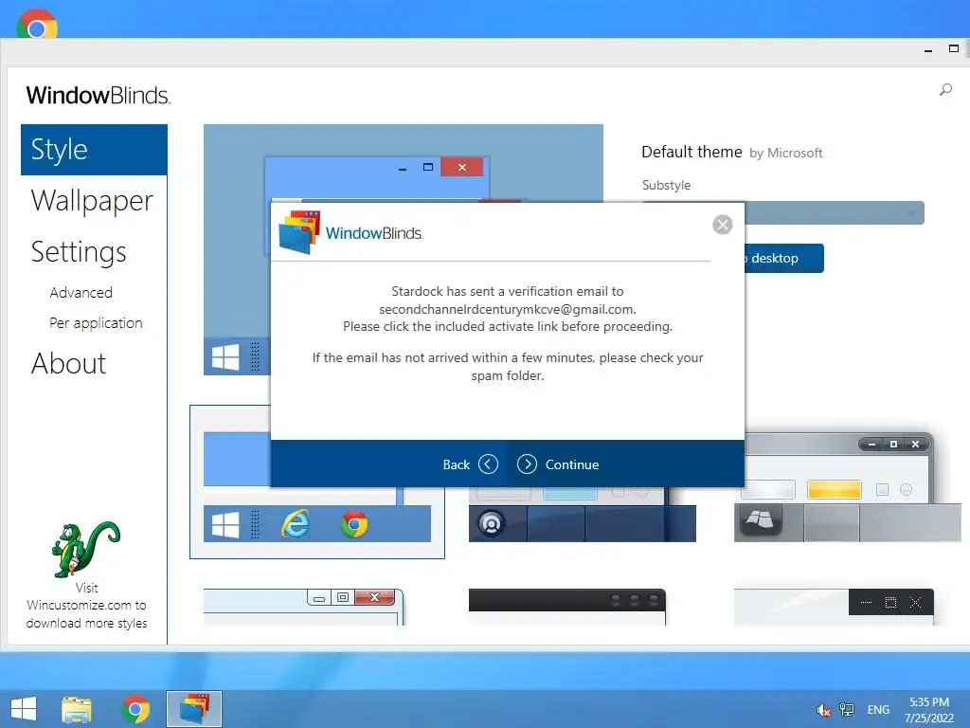
Task: Select Advanced under Settings
Action: click(x=81, y=292)
